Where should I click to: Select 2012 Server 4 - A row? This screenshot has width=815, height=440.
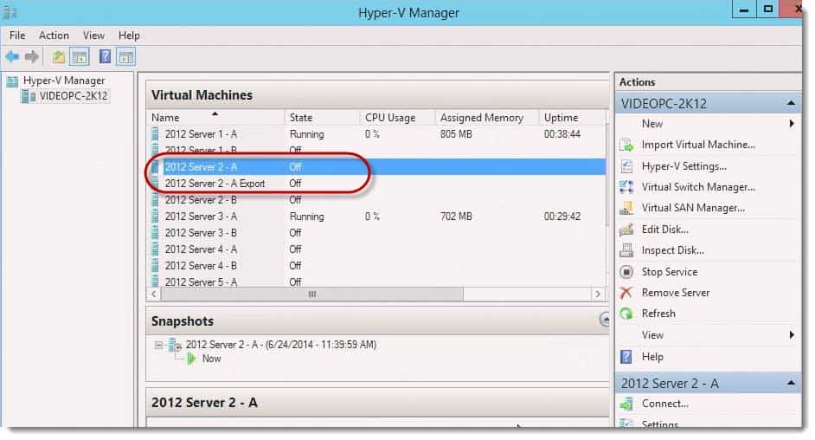click(x=377, y=249)
